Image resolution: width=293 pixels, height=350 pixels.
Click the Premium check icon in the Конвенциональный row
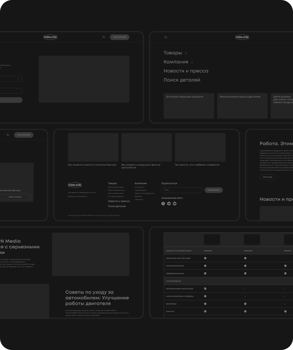[285, 273]
